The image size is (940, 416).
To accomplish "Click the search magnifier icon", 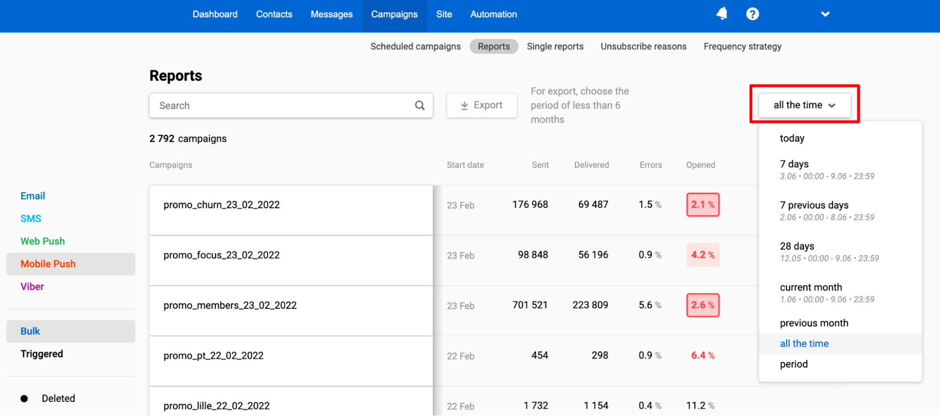I will click(419, 106).
